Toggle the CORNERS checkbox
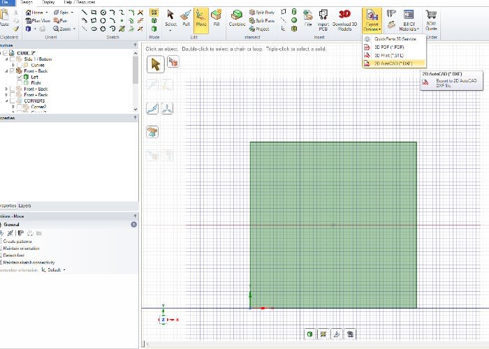489x349 pixels. pos(13,101)
